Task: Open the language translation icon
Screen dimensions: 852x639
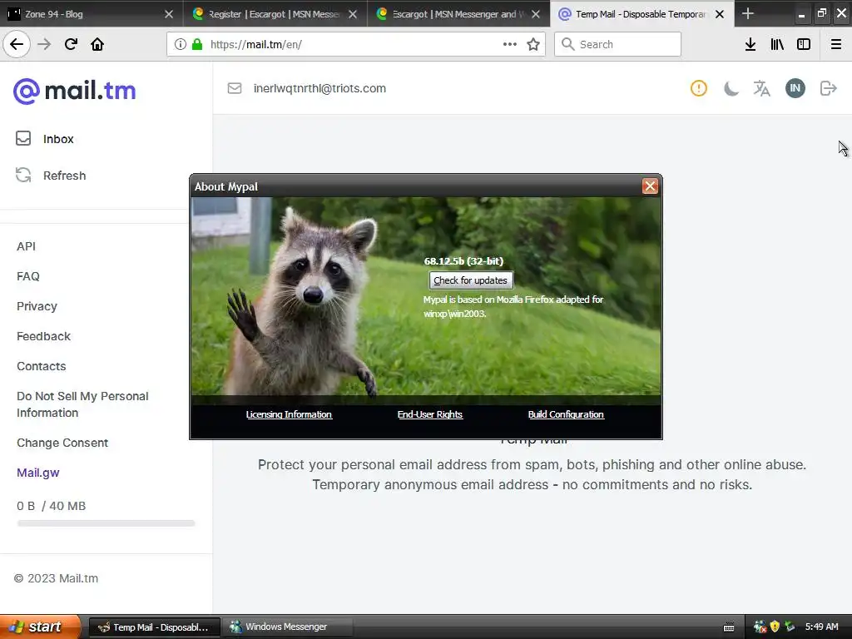Action: (x=762, y=88)
